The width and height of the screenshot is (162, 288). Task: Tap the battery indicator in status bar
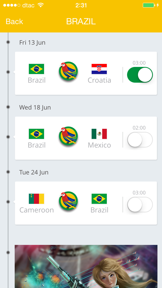coord(149,5)
